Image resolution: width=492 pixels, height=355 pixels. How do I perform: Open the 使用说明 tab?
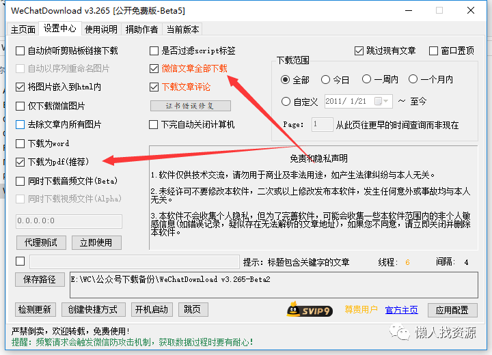click(101, 29)
